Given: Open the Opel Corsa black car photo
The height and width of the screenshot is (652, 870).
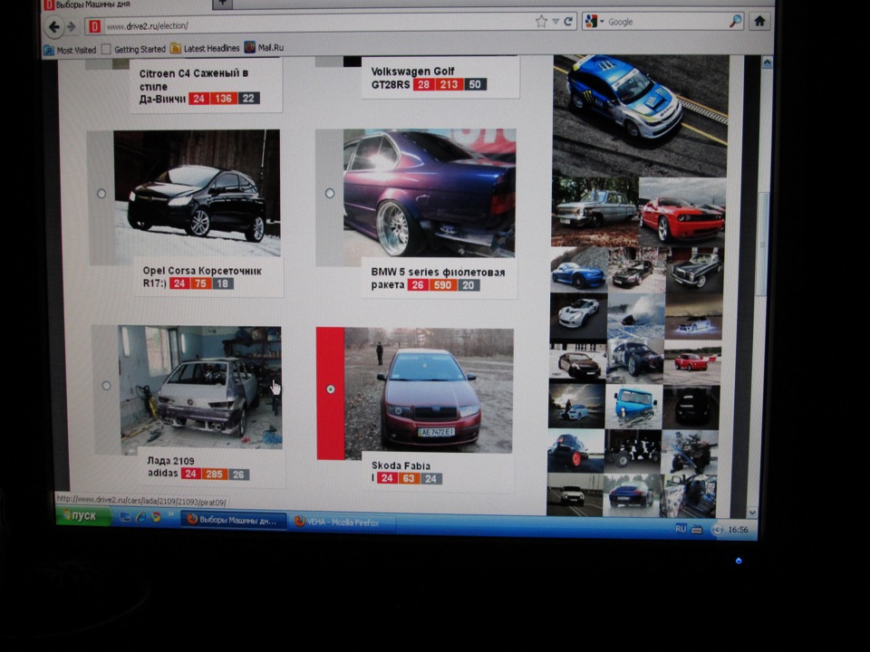Looking at the screenshot, I should pos(198,193).
